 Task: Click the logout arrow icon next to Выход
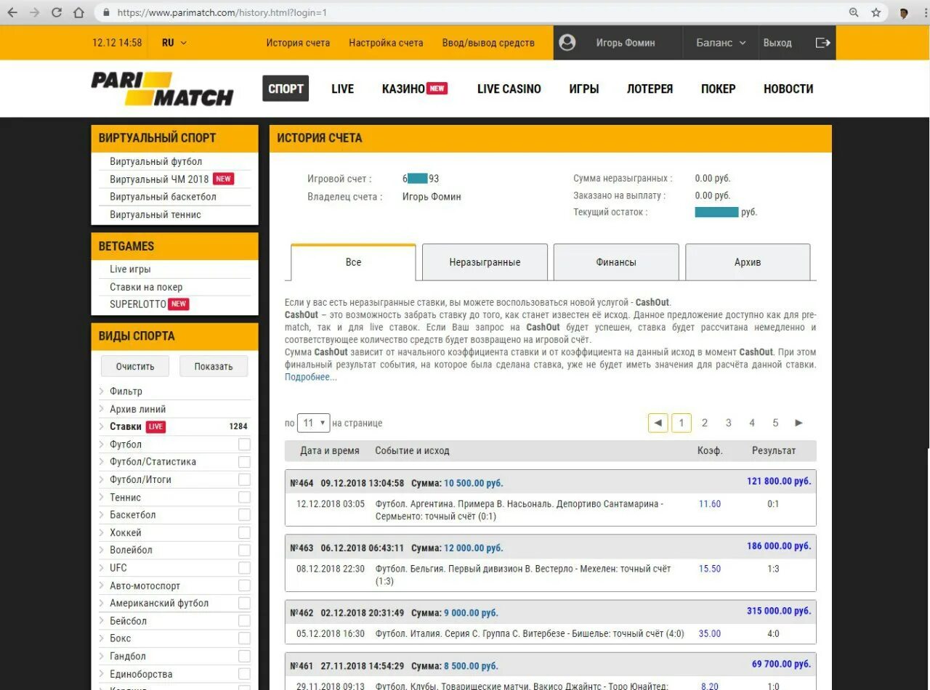(822, 43)
